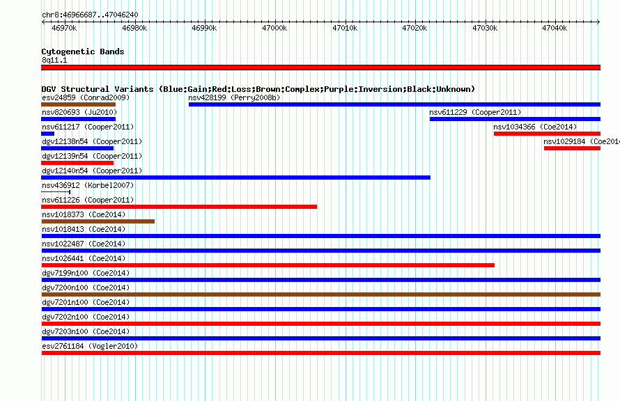This screenshot has width=620, height=401.
Task: Click the blue dgv7203n100 gain bar
Action: (320, 338)
